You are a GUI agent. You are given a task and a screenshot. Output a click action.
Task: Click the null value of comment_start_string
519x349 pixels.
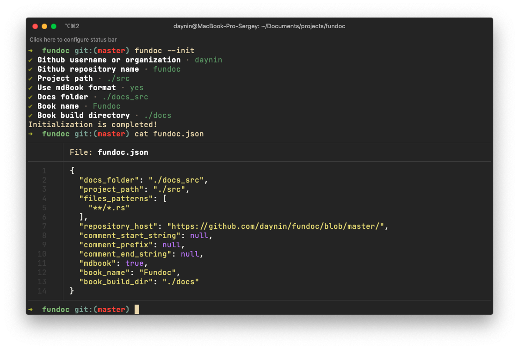click(x=199, y=236)
